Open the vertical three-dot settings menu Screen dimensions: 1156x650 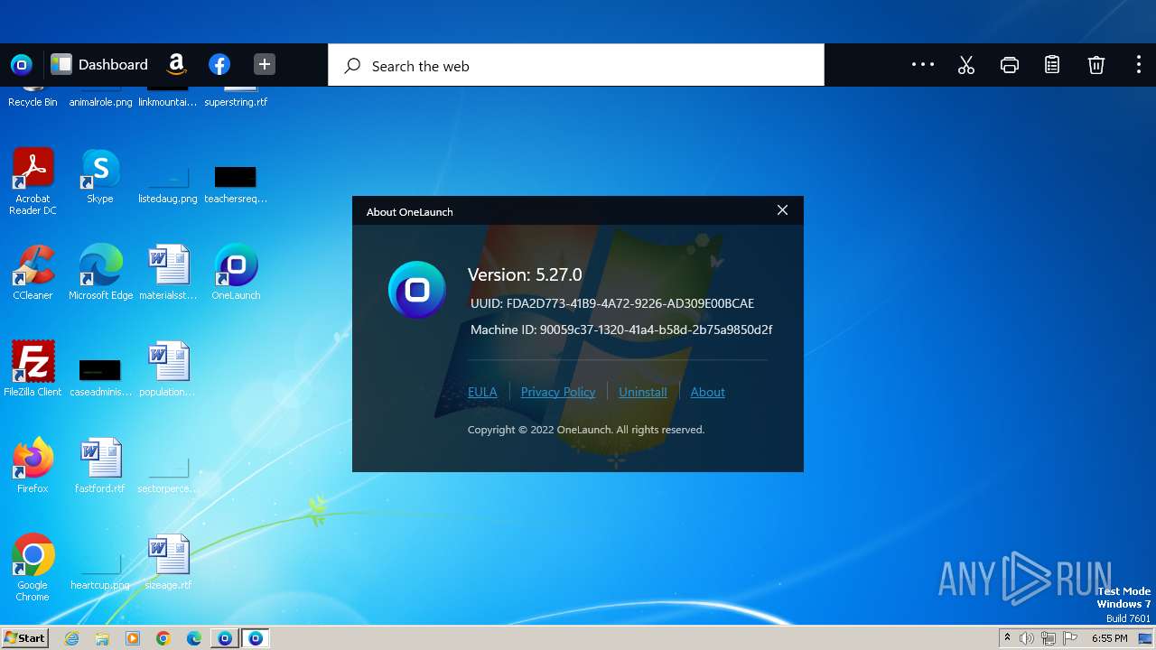click(x=1138, y=65)
